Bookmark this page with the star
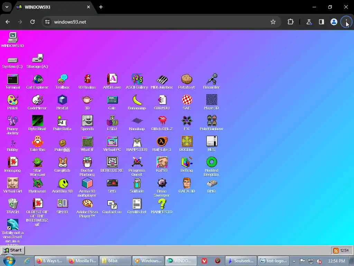354x266 pixels. [273, 22]
